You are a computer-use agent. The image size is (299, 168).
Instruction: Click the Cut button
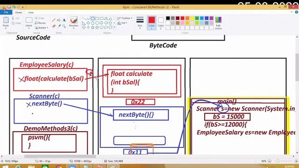pyautogui.click(x=15, y=18)
